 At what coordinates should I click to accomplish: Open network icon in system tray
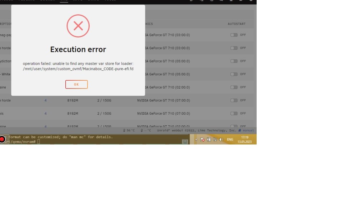pos(215,140)
